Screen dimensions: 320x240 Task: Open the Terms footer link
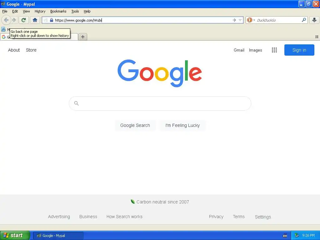pos(239,217)
